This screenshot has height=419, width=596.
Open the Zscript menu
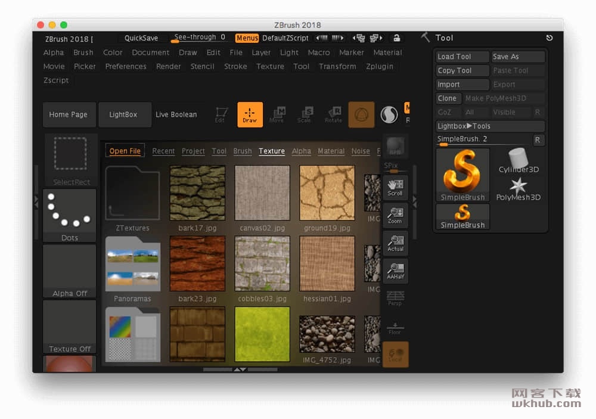[x=56, y=80]
